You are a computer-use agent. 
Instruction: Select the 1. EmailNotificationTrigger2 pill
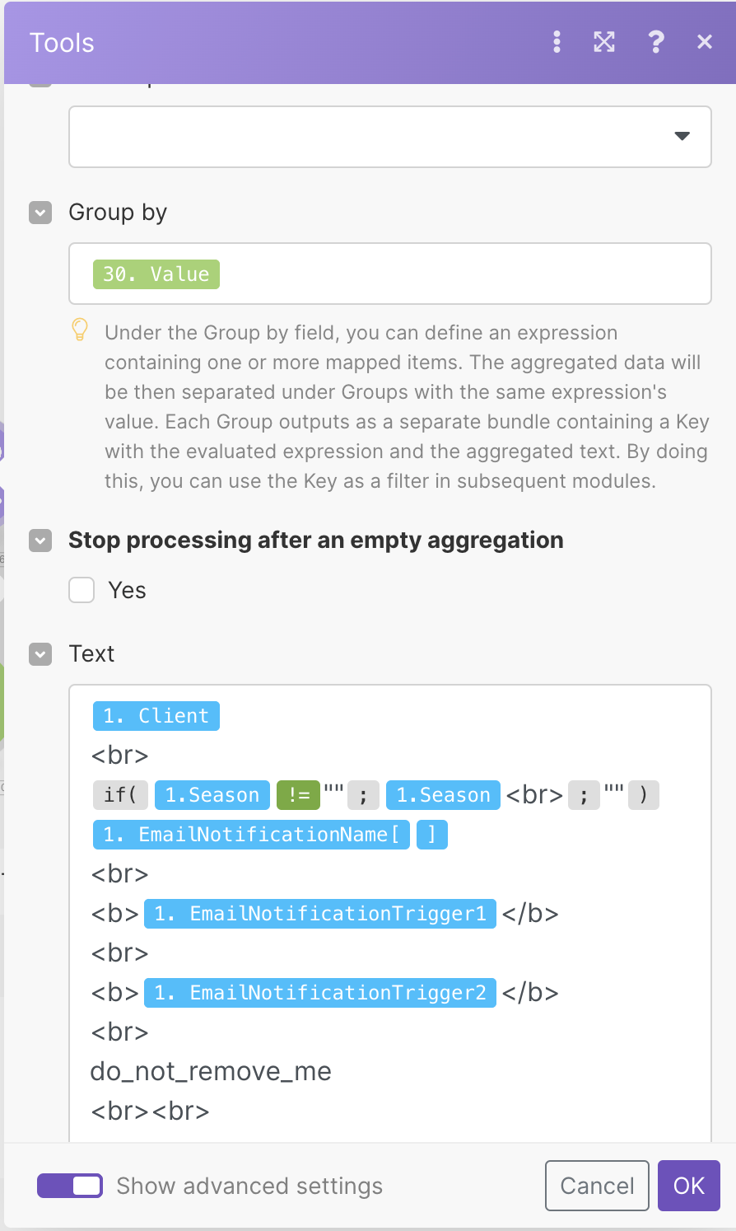(320, 993)
